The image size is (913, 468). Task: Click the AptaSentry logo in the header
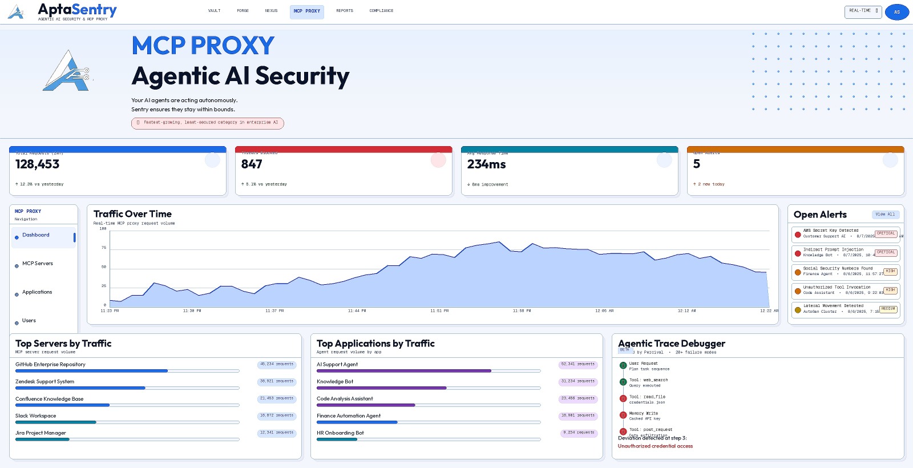click(62, 11)
